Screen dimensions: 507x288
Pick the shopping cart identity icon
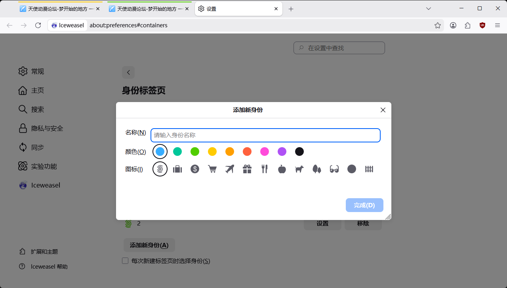[x=212, y=169]
